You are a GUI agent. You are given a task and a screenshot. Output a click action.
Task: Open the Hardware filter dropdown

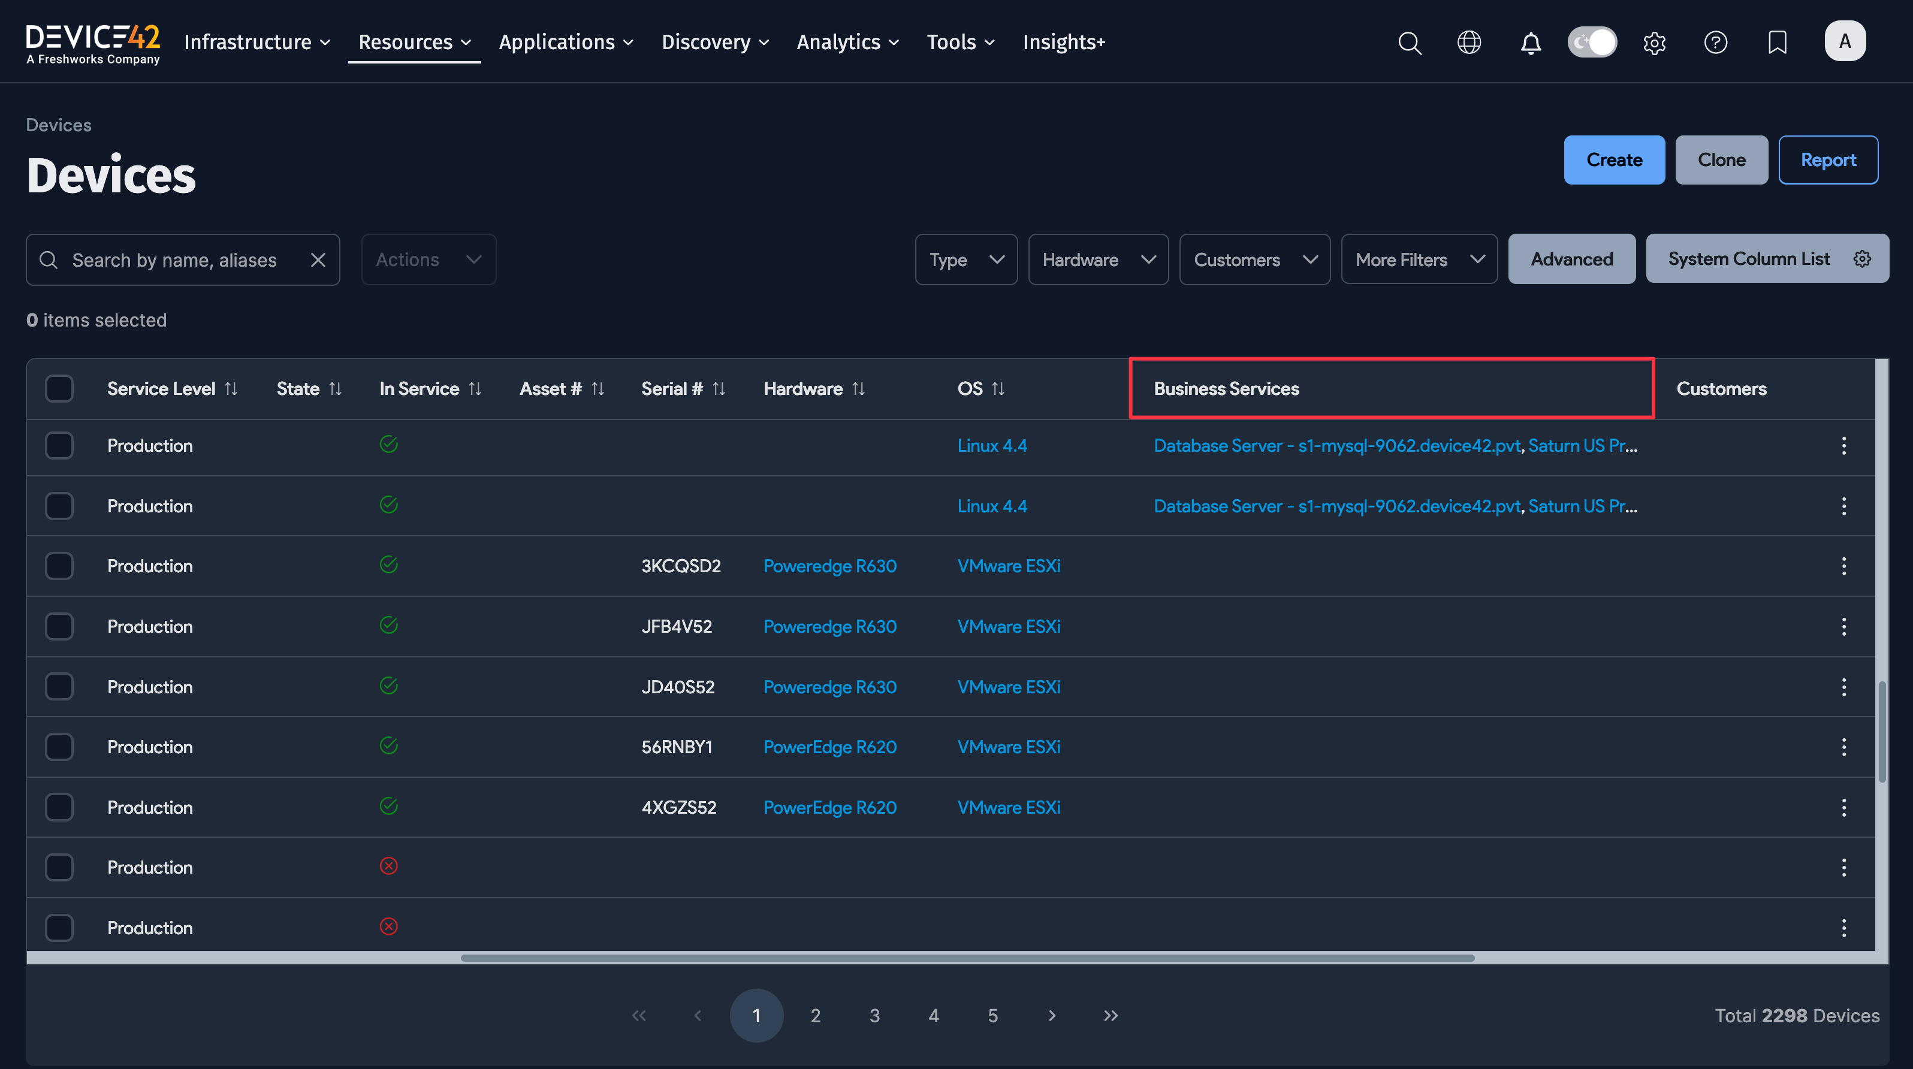1099,260
